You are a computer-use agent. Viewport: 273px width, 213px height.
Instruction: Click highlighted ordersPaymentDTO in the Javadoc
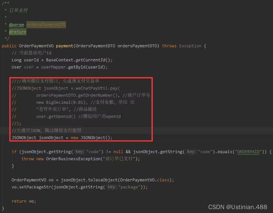point(46,25)
